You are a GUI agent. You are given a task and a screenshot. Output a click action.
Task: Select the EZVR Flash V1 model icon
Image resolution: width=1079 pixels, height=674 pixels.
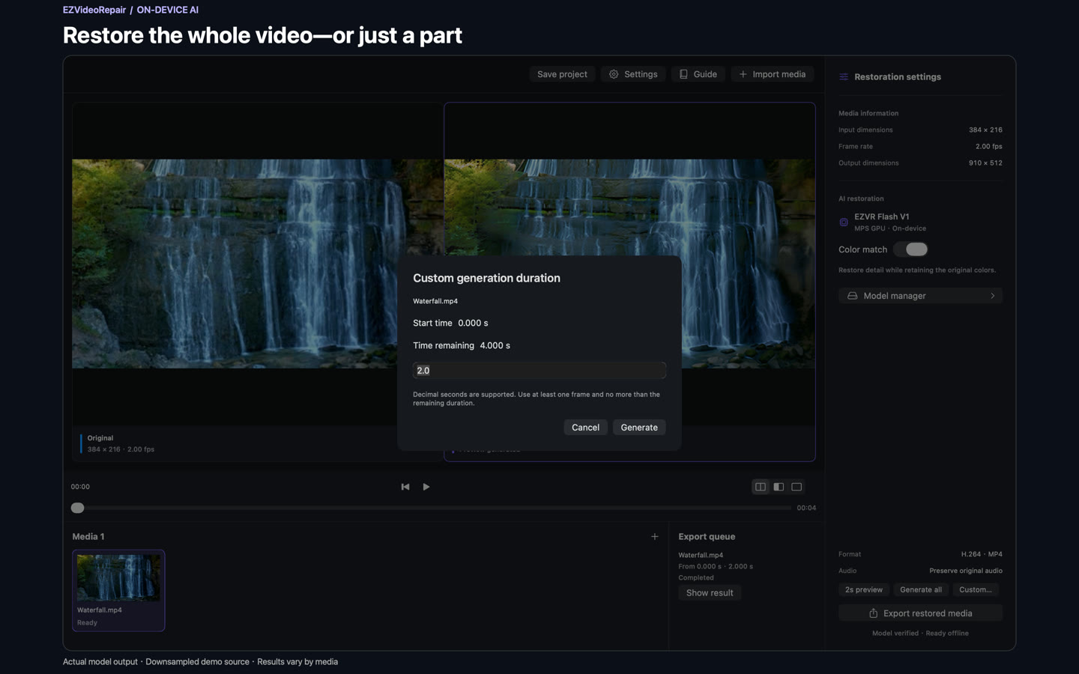[x=844, y=222]
